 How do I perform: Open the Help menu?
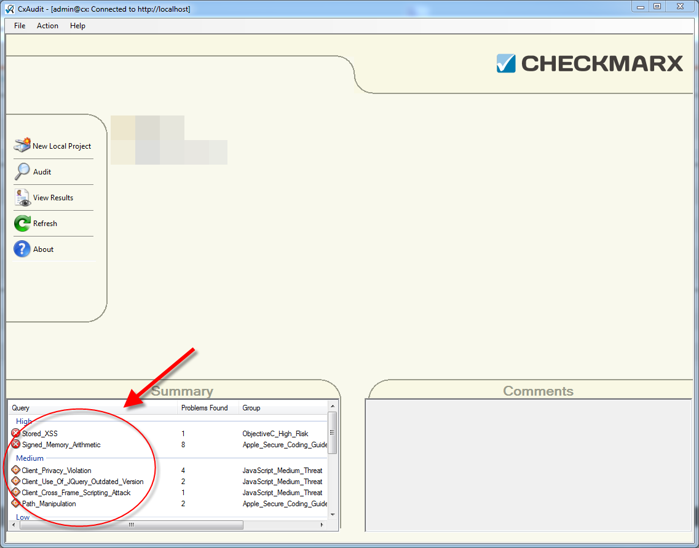coord(77,26)
